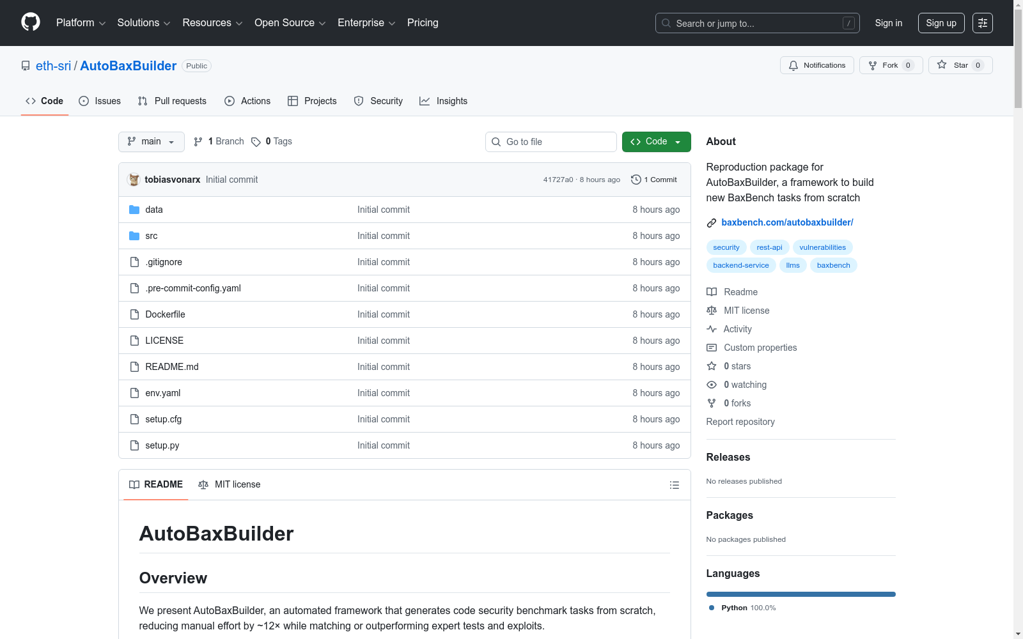The width and height of the screenshot is (1023, 639).
Task: Click the src folder icon
Action: click(134, 236)
